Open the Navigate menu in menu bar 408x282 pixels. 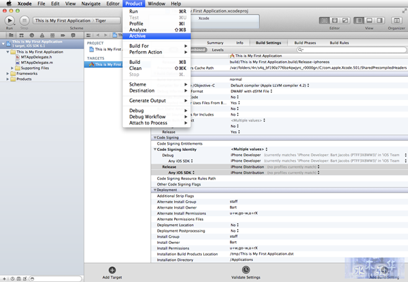coord(91,3)
